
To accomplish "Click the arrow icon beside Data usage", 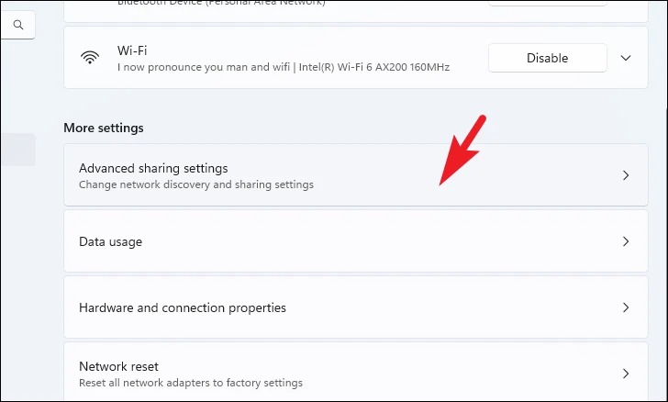I will [x=626, y=241].
